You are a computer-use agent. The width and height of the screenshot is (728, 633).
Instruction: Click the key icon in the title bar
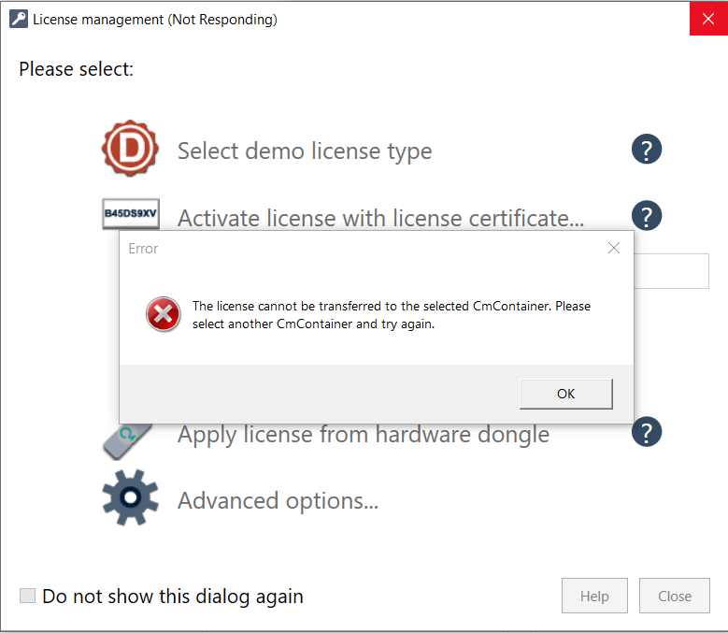click(19, 19)
